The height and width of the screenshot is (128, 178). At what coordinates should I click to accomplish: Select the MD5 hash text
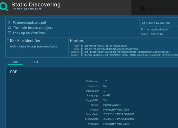106,46
